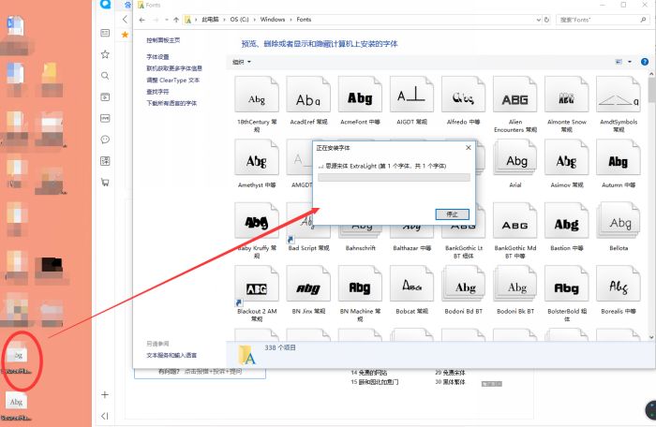The height and width of the screenshot is (427, 656).
Task: Click the Up one level arrow
Action: [176, 20]
